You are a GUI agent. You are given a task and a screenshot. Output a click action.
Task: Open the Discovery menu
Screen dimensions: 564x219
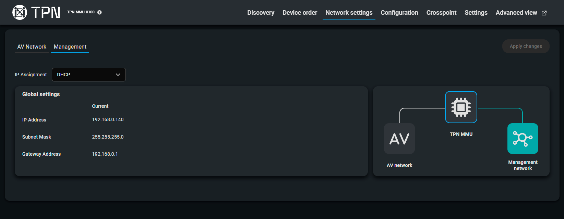point(261,13)
